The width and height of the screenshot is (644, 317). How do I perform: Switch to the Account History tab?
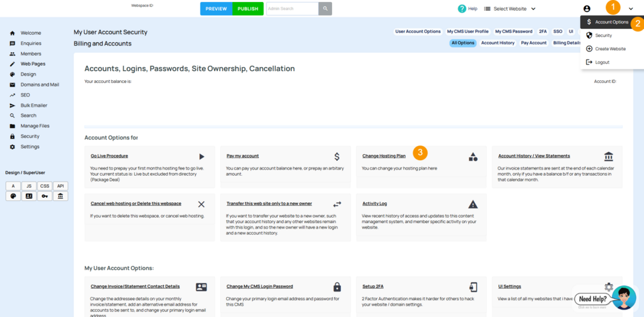point(498,43)
